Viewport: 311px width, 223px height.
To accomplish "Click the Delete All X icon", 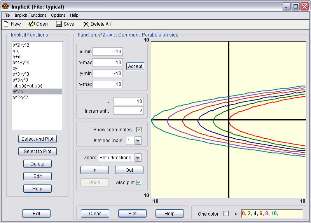I will click(x=86, y=24).
